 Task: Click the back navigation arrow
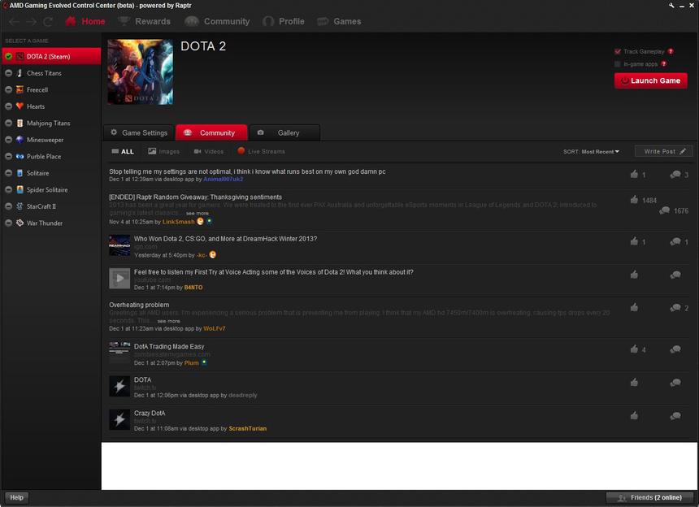click(14, 21)
